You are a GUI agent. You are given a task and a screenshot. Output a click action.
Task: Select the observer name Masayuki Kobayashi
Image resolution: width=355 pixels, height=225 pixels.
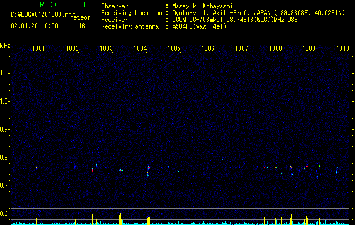[203, 6]
